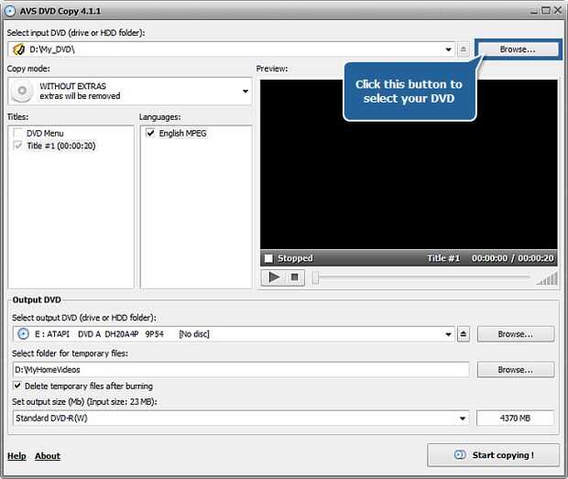The width and height of the screenshot is (568, 479).
Task: Minimize the AVS DVD Copy window
Action: tap(534, 11)
